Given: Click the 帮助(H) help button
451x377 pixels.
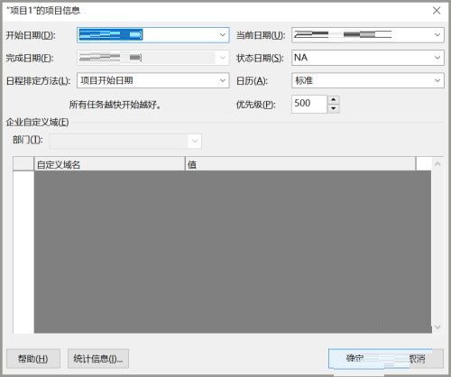Looking at the screenshot, I should tap(33, 358).
